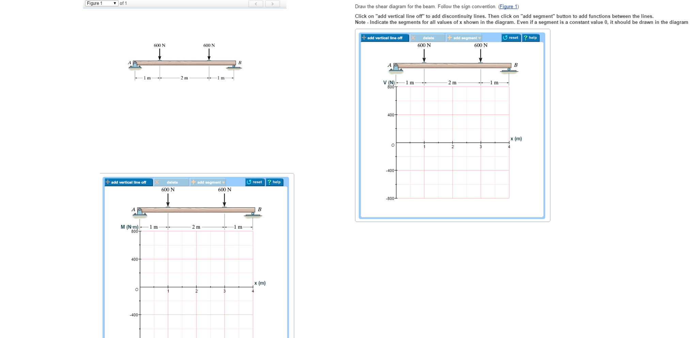Reset the moment diagram
697x338 pixels.
(x=255, y=182)
